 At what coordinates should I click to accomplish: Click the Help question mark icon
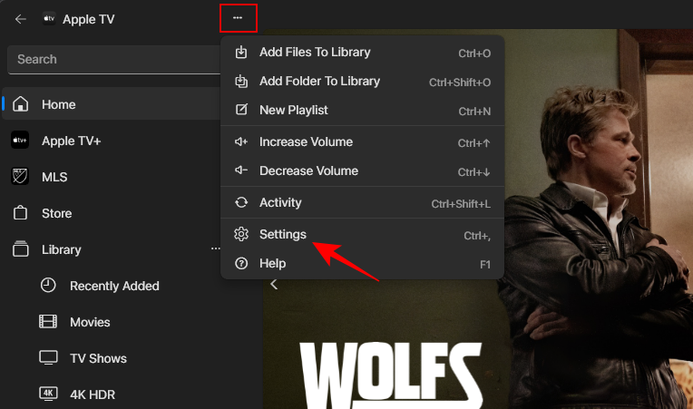tap(241, 263)
